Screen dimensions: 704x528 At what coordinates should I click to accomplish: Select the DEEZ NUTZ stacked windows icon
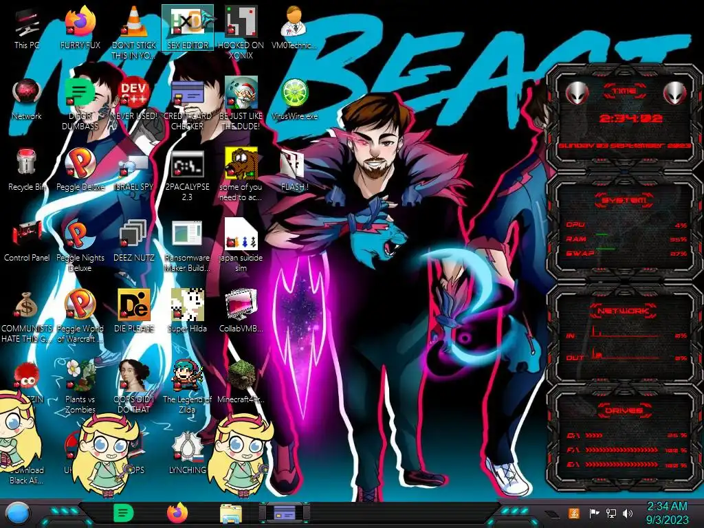[x=134, y=241]
